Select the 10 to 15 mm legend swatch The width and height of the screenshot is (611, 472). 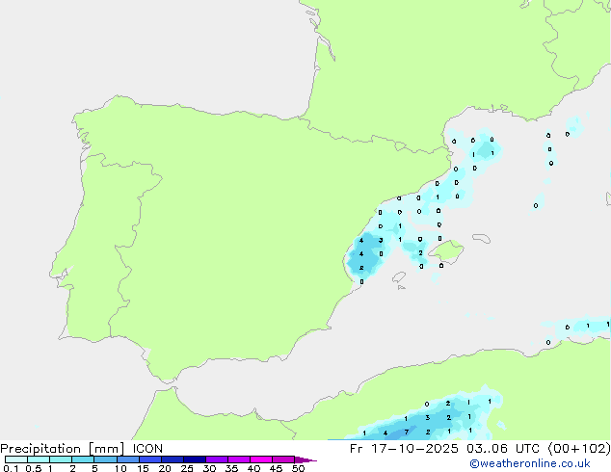pyautogui.click(x=127, y=459)
